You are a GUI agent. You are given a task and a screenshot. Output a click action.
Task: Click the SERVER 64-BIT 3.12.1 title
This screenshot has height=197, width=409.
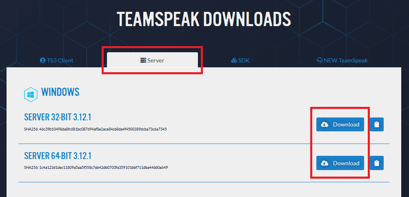58,156
